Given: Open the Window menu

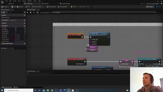Looking at the screenshot, I should click(x=30, y=1).
